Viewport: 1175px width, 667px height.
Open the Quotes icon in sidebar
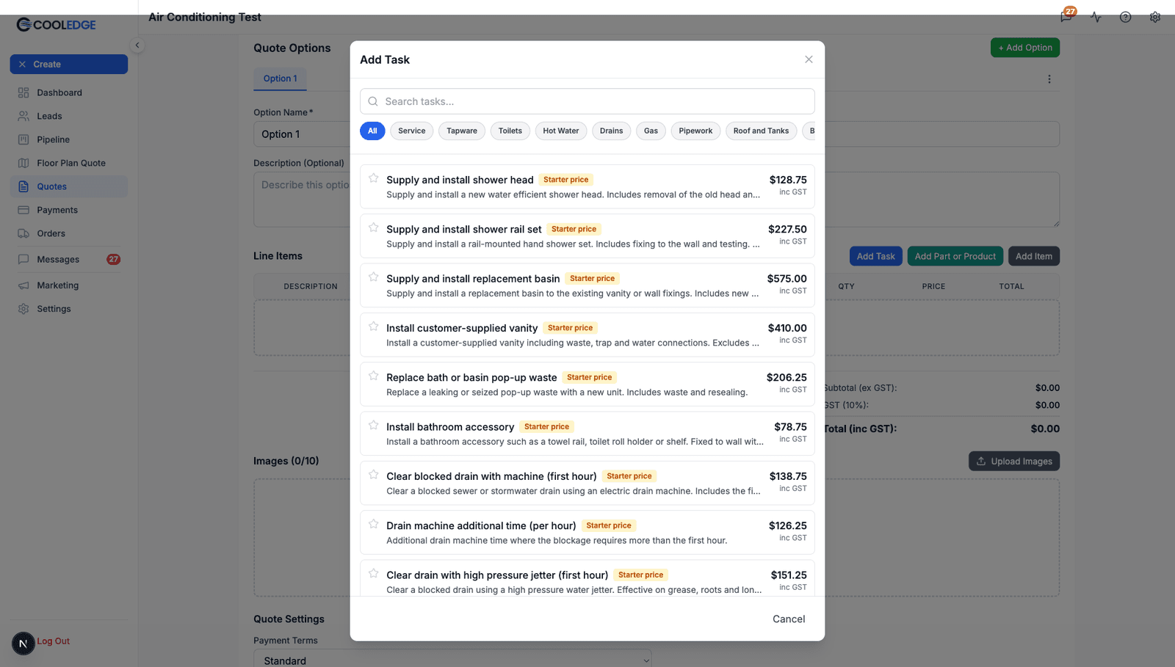(x=23, y=186)
